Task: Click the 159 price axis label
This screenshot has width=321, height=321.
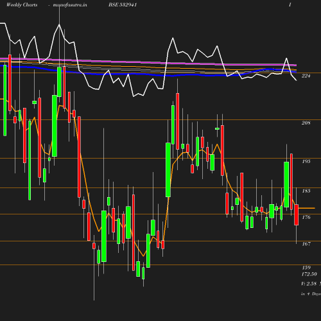Action: [306, 268]
